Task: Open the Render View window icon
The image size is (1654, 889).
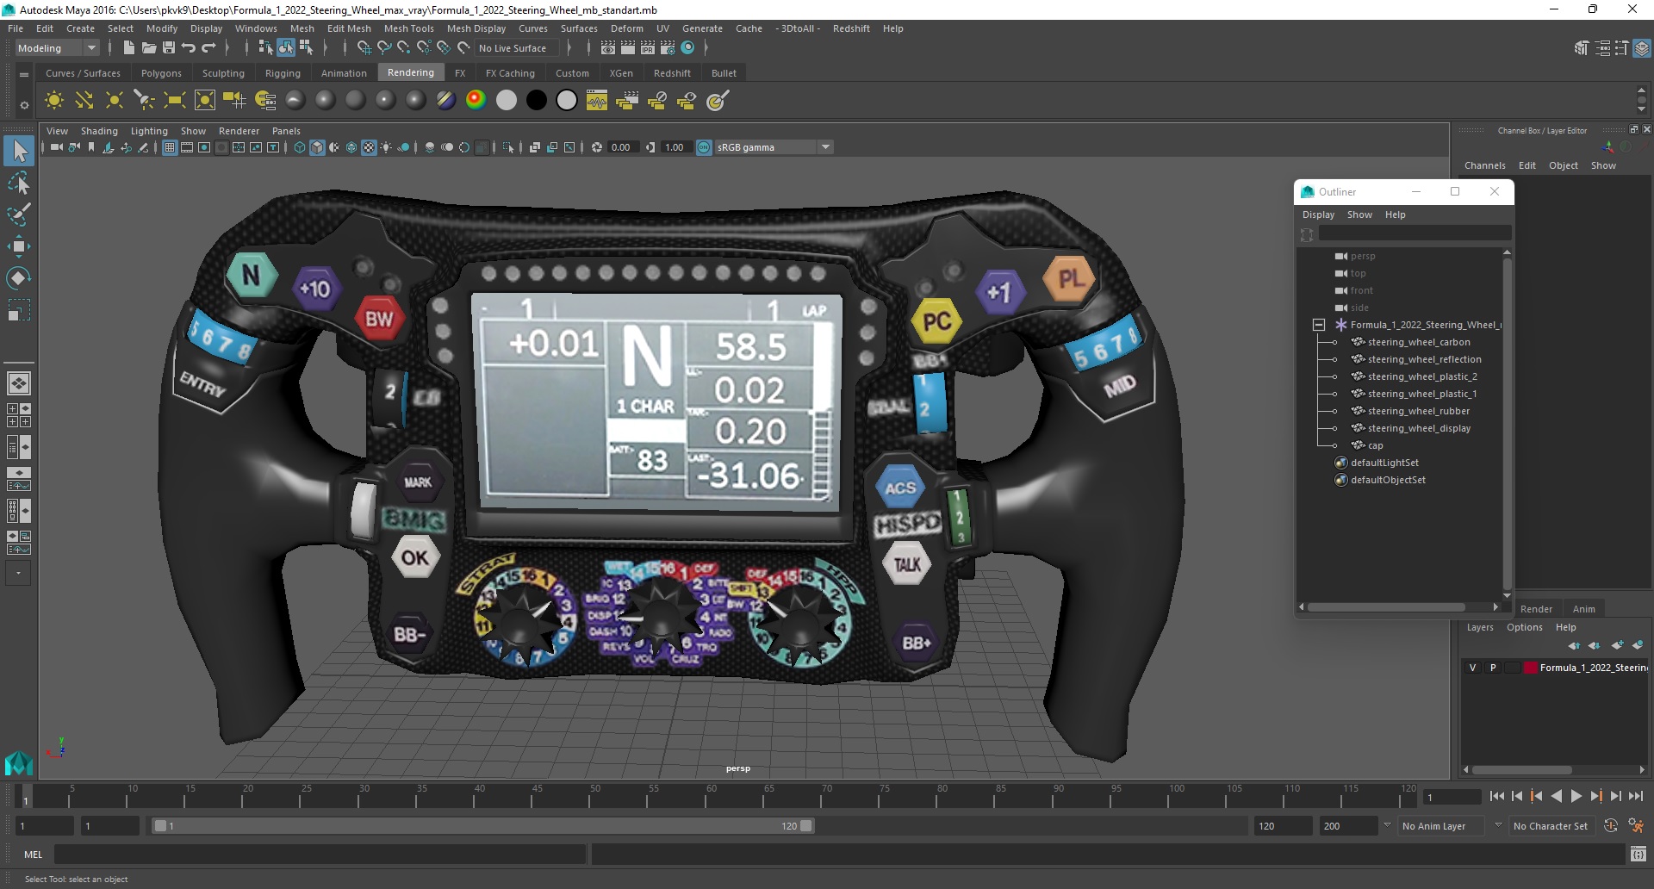Action: [x=608, y=48]
